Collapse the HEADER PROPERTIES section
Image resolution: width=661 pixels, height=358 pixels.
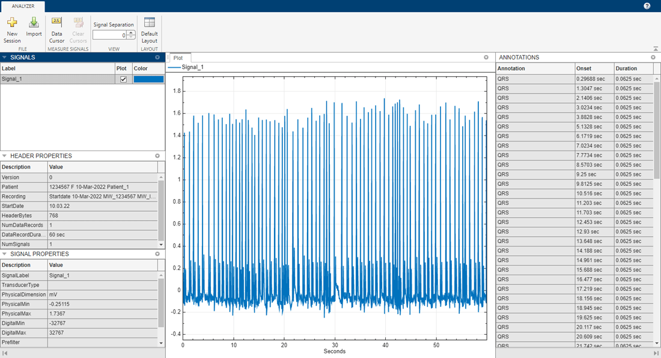5,156
